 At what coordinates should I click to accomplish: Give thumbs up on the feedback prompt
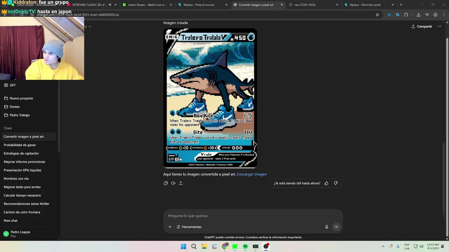pyautogui.click(x=327, y=183)
